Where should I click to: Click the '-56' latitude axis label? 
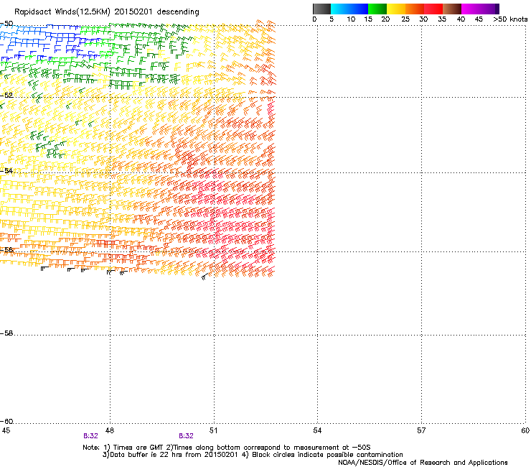tap(6, 249)
